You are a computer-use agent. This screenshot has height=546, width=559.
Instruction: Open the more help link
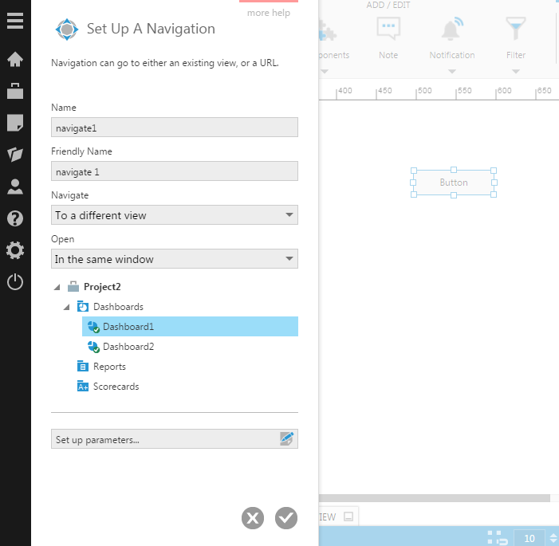[269, 13]
